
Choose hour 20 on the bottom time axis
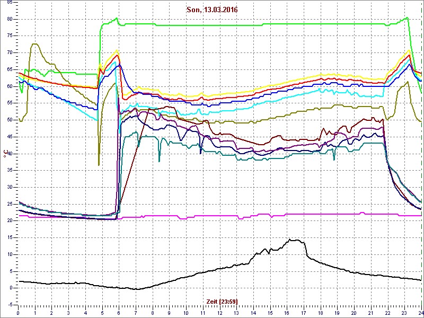point(354,313)
